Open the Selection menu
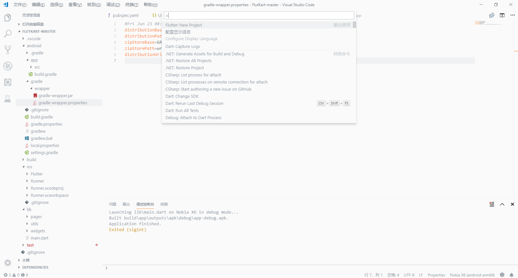 point(57,5)
